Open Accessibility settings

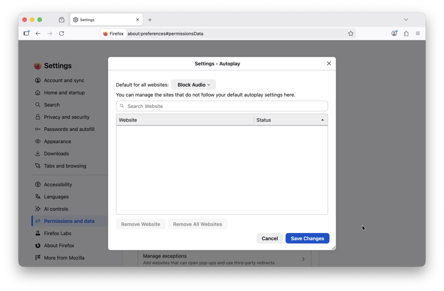[58, 185]
